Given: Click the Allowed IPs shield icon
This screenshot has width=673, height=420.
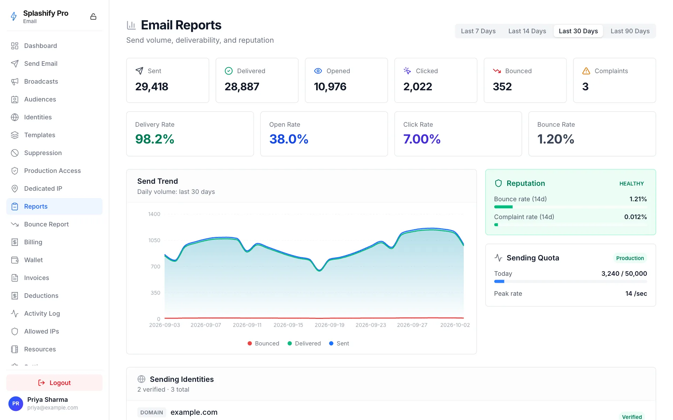Looking at the screenshot, I should tap(15, 331).
